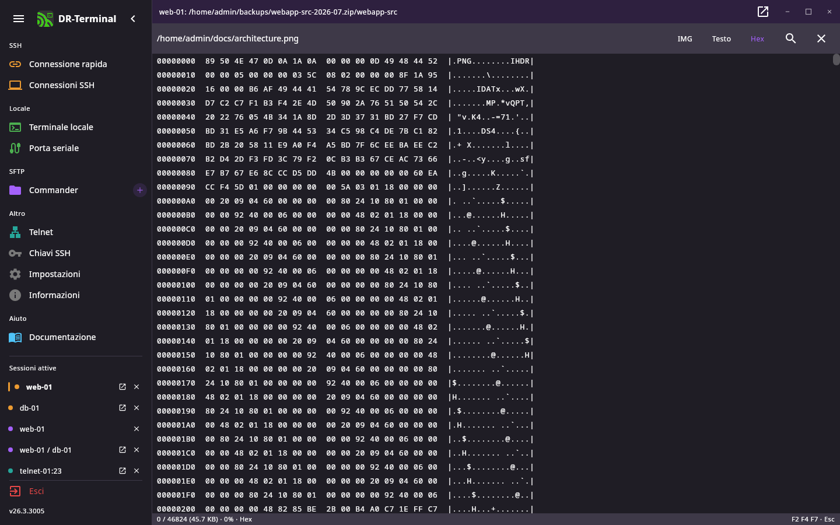Click the offset 00000200 in the last row
Screen dimensions: 840x525
point(176,509)
